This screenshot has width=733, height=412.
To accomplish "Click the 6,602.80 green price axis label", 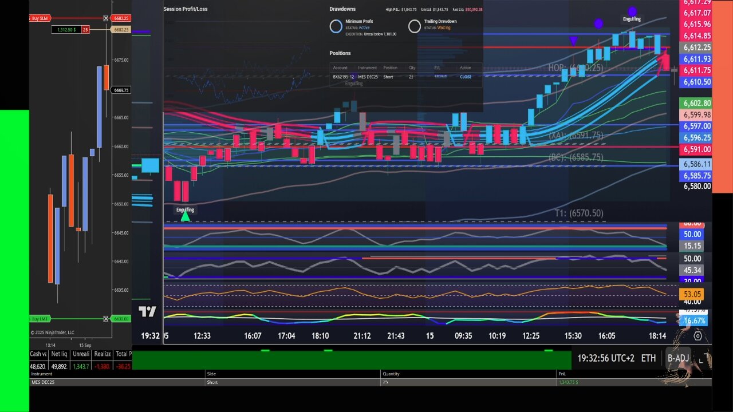I will click(697, 103).
